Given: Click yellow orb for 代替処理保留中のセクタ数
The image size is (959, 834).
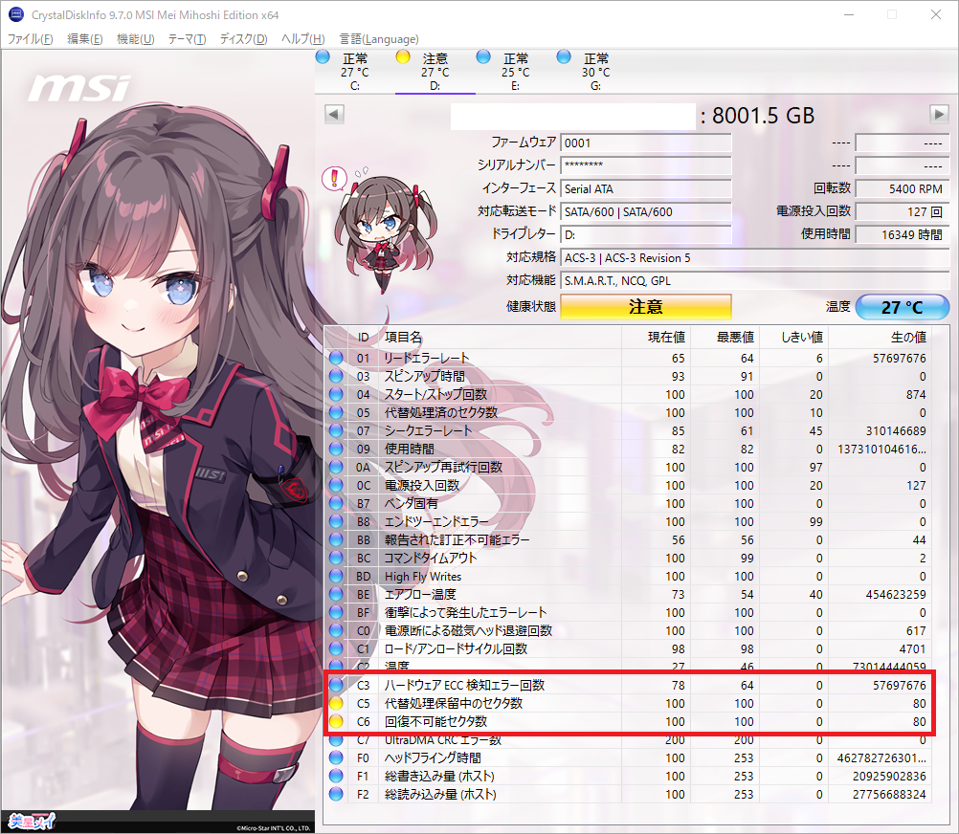Looking at the screenshot, I should pyautogui.click(x=336, y=703).
